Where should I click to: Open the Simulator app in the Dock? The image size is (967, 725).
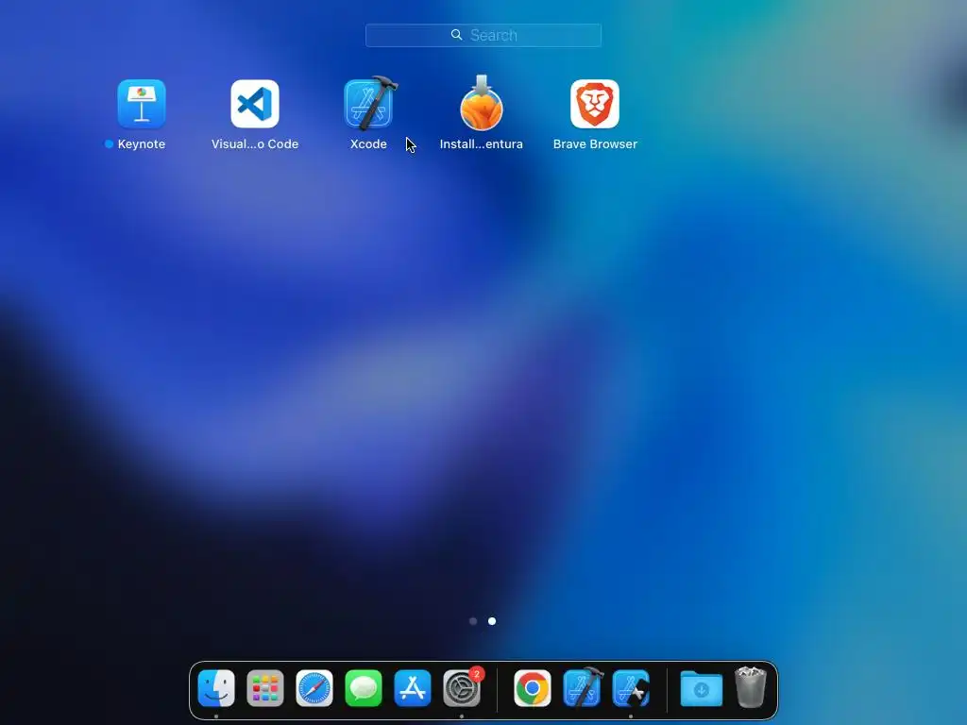pos(631,688)
